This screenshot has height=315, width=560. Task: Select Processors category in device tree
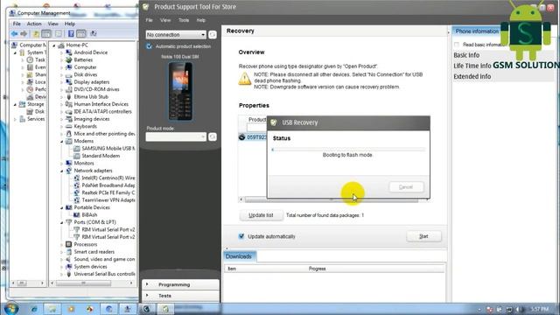tap(86, 244)
